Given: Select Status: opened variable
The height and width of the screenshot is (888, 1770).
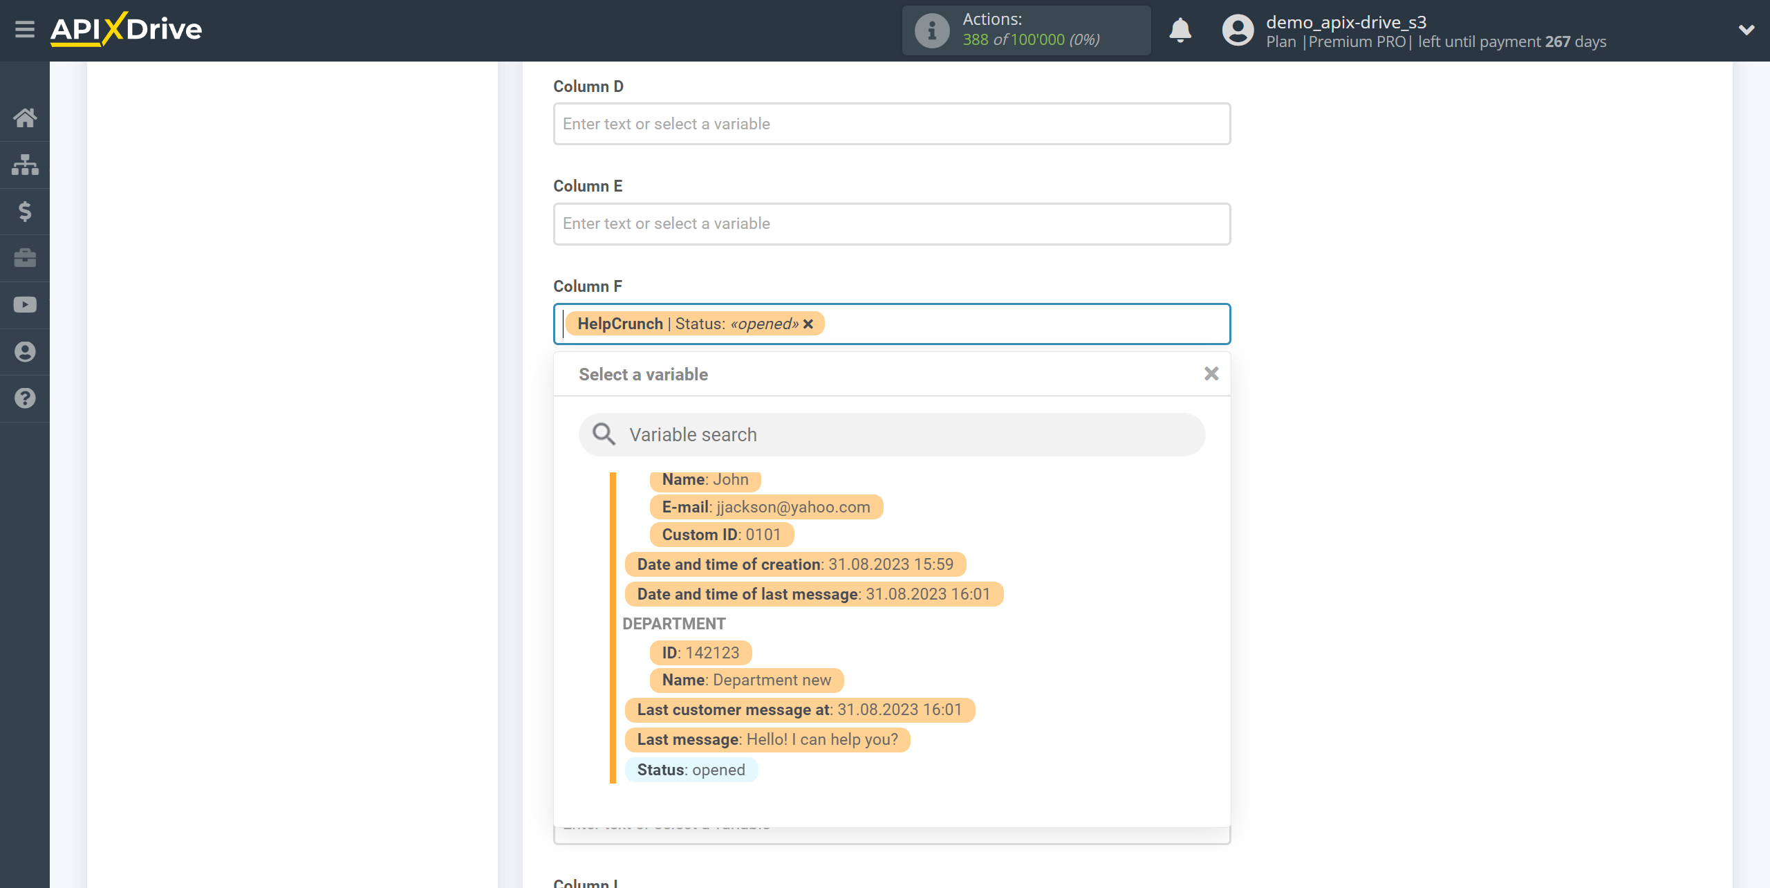Looking at the screenshot, I should click(691, 770).
